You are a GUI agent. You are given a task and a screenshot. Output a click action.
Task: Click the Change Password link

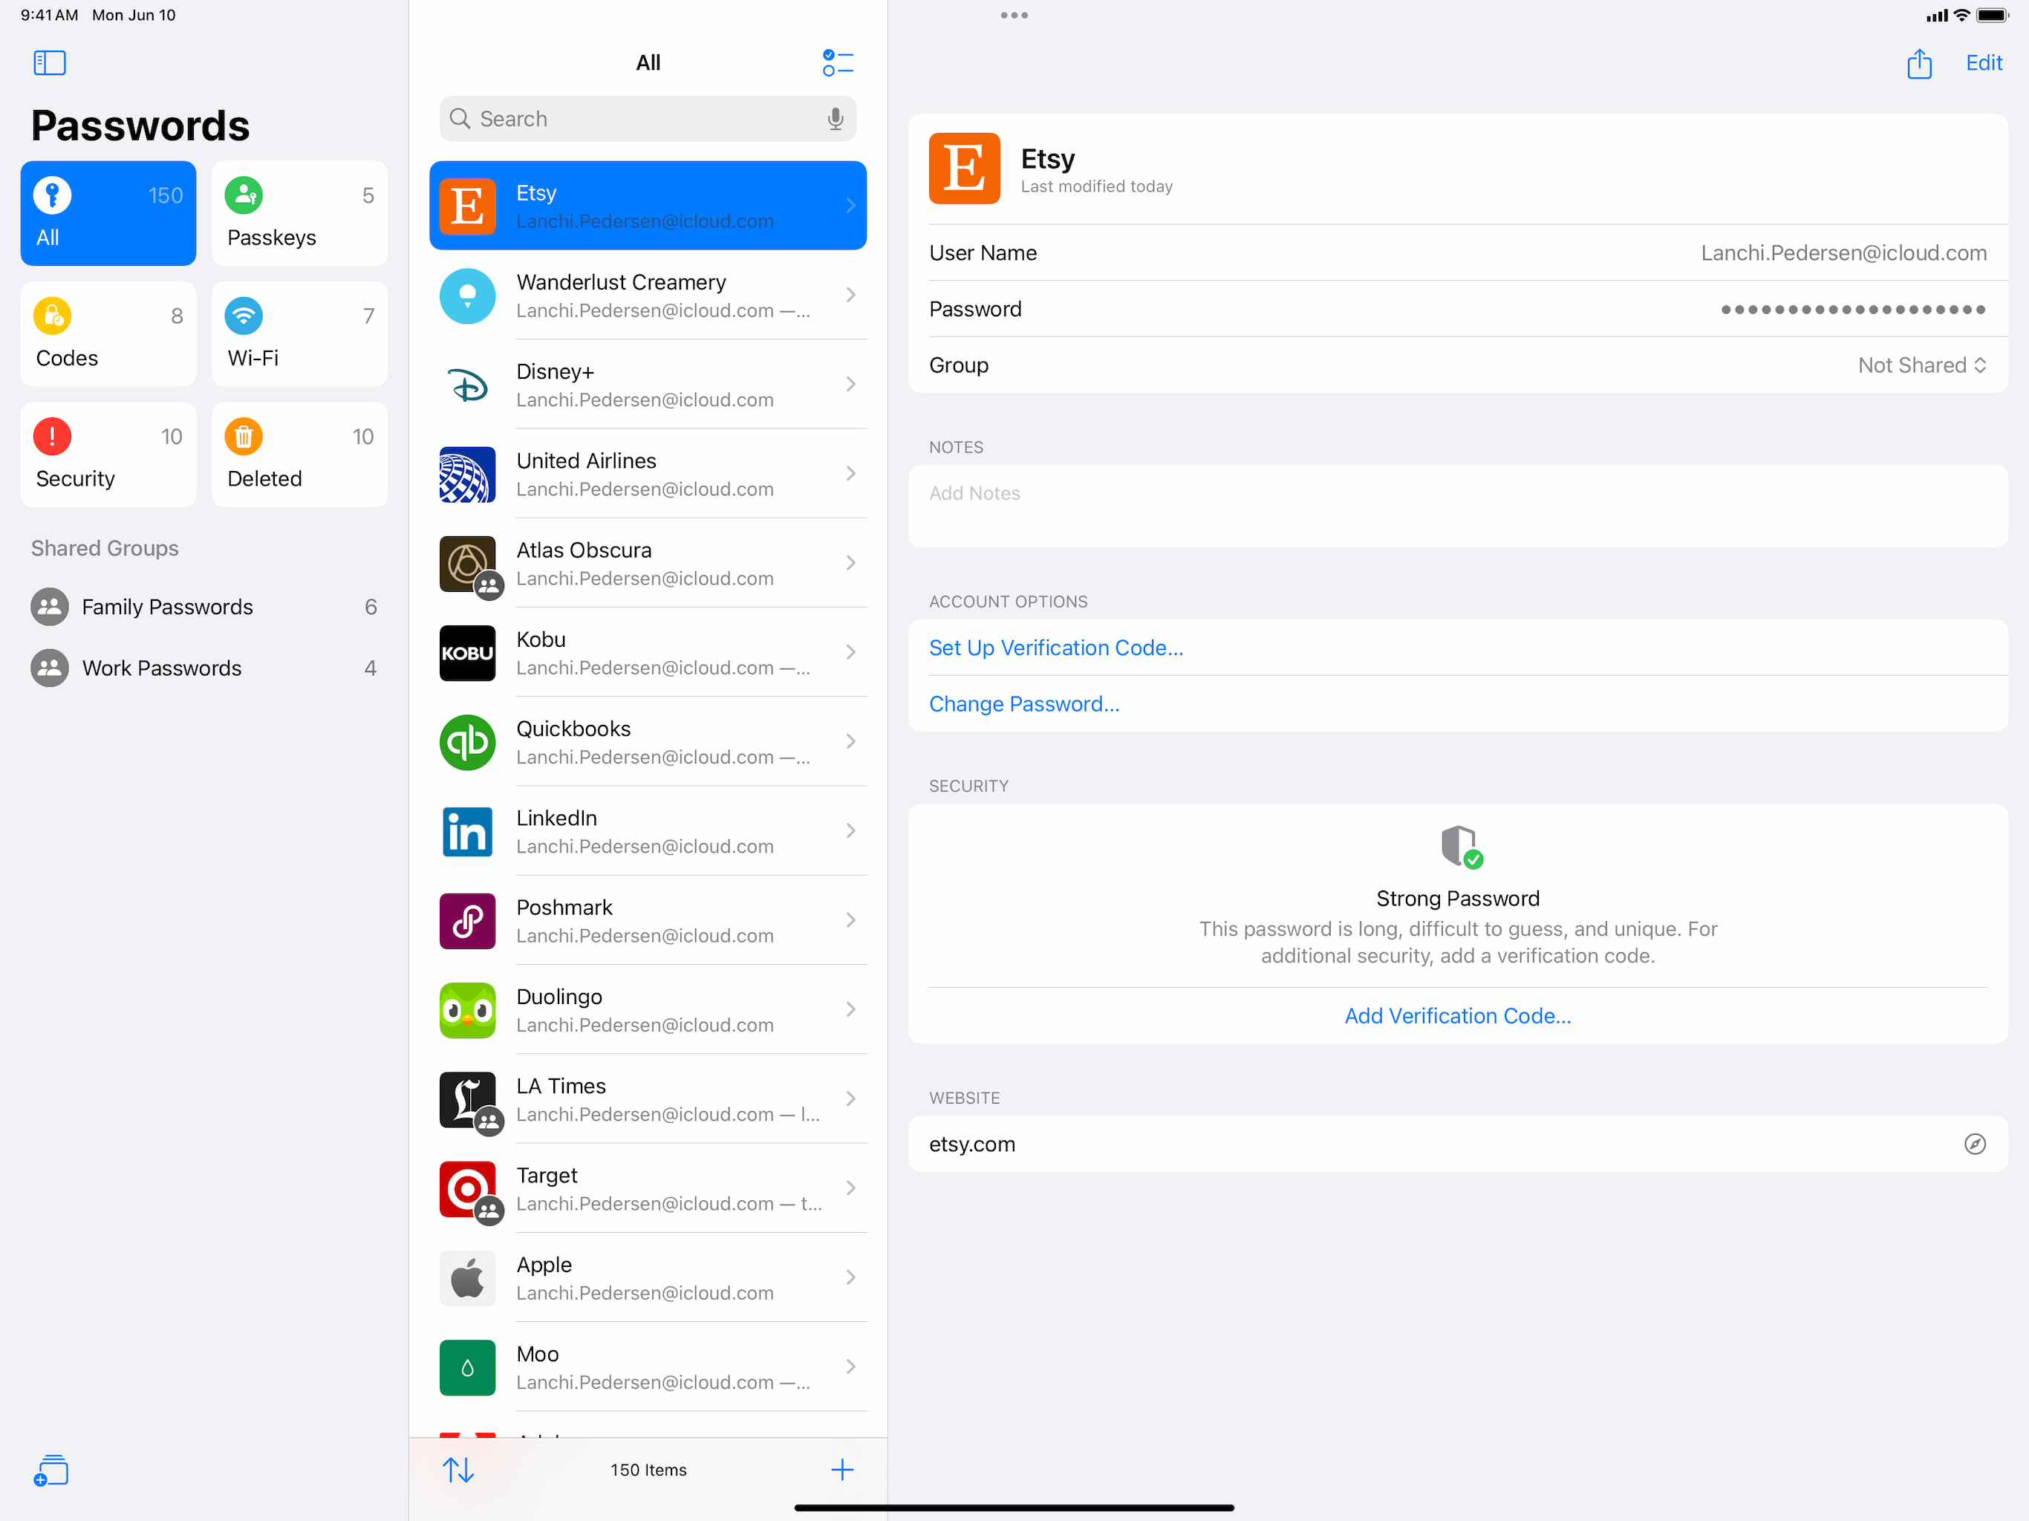pyautogui.click(x=1023, y=703)
